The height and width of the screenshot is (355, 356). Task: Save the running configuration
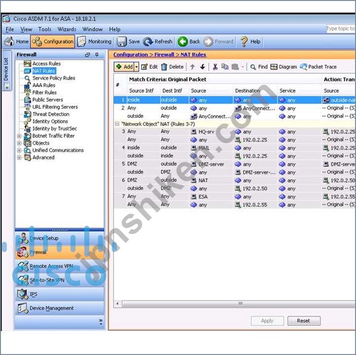[128, 41]
